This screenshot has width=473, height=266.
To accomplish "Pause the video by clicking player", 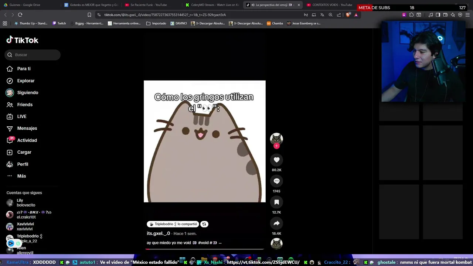I will [204, 141].
